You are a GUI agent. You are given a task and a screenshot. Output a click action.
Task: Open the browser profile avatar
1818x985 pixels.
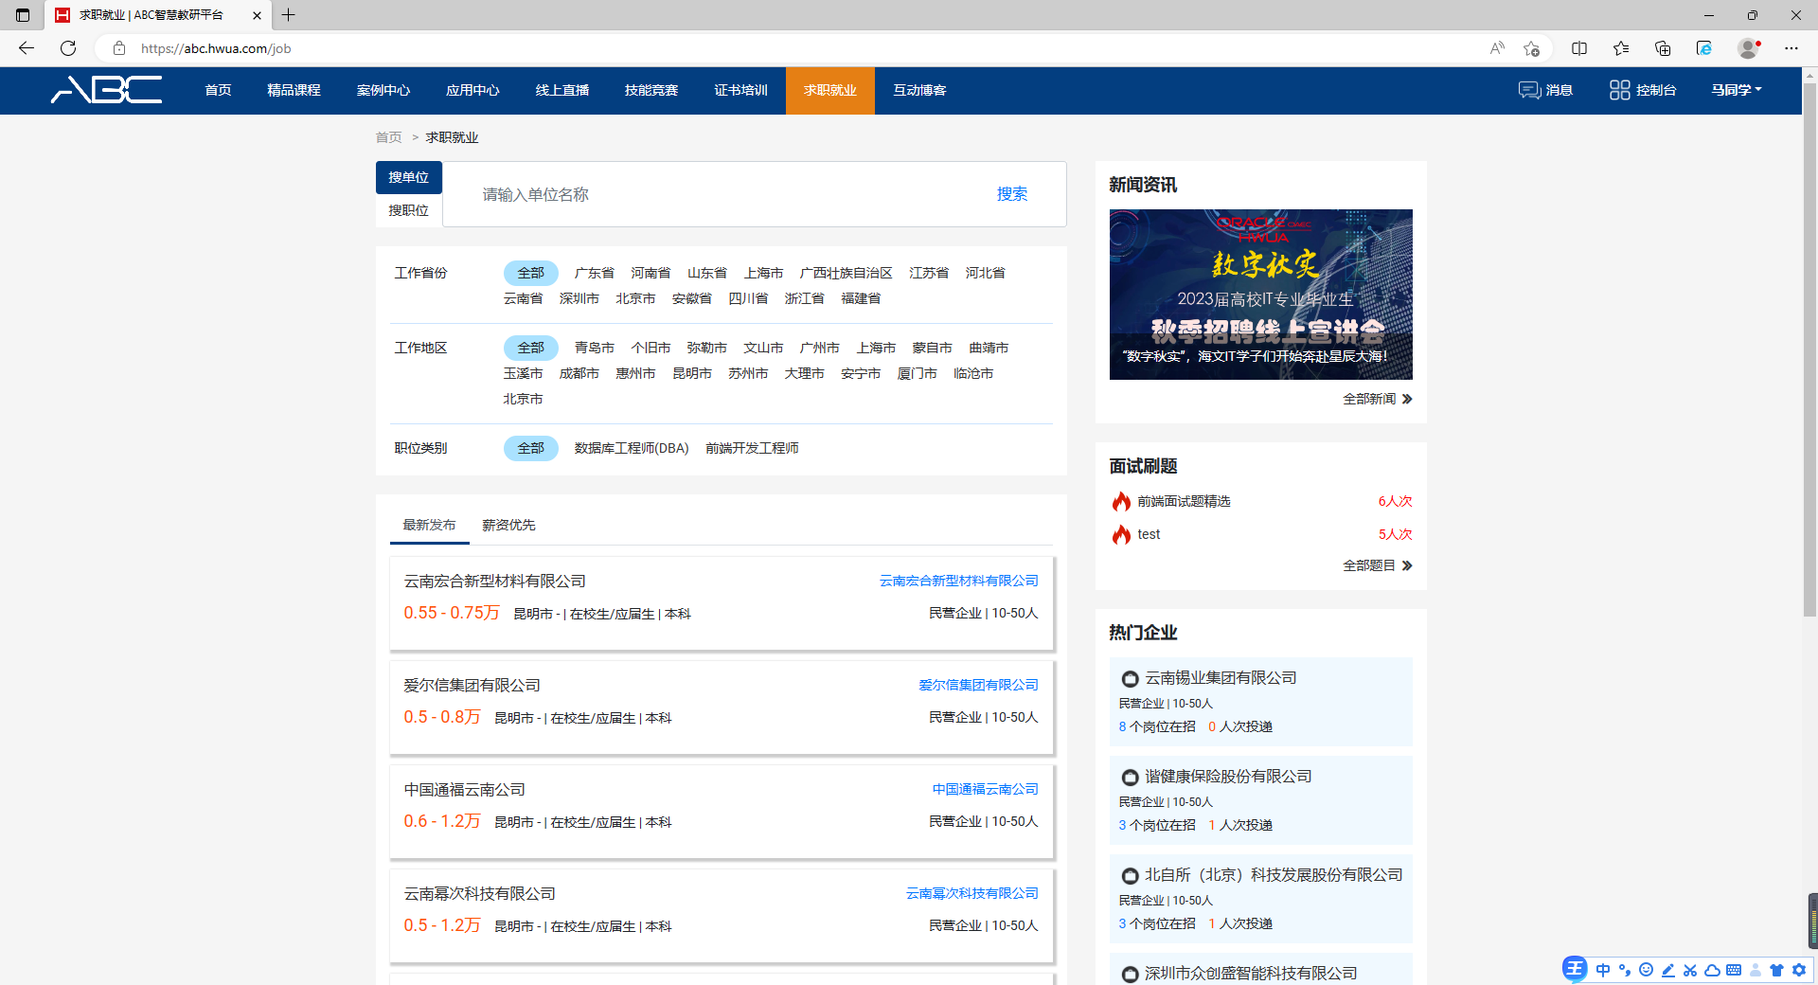coord(1749,48)
